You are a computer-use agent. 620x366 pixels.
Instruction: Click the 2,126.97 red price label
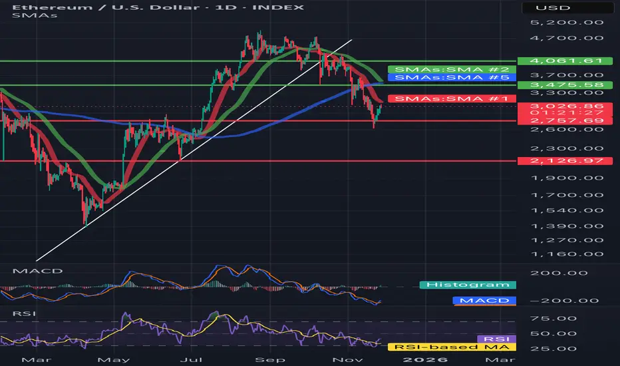click(x=565, y=160)
